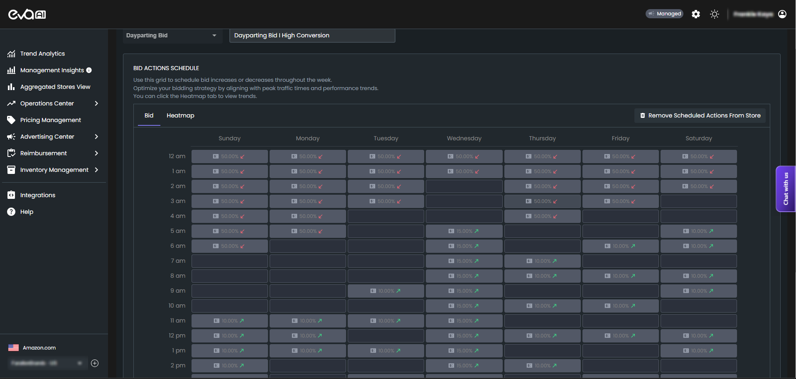The width and height of the screenshot is (796, 379).
Task: Open Aggregated Stores View
Action: point(55,87)
